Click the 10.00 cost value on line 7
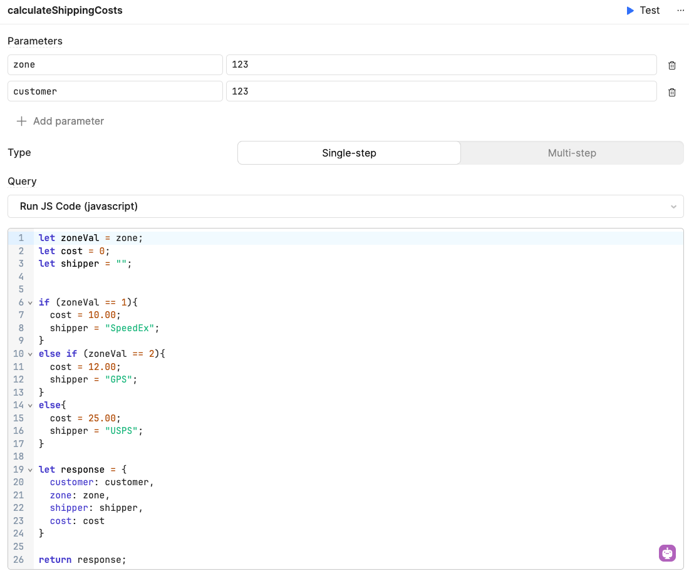Image resolution: width=689 pixels, height=576 pixels. tap(102, 315)
